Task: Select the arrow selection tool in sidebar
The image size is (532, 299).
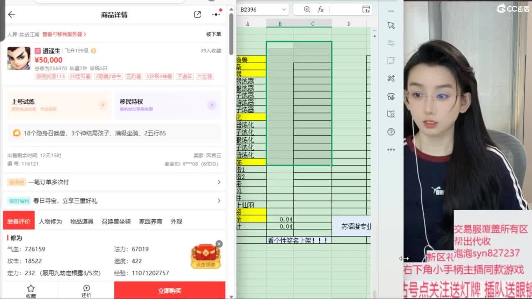Action: pos(391,25)
